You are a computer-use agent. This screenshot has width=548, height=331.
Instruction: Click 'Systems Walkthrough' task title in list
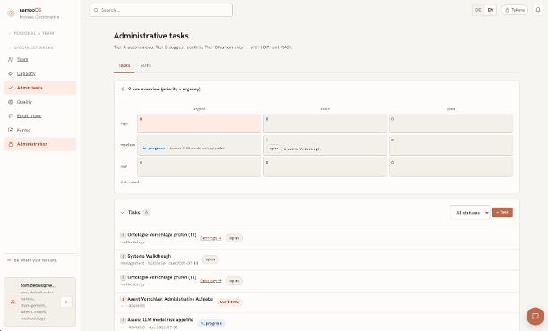(150, 256)
